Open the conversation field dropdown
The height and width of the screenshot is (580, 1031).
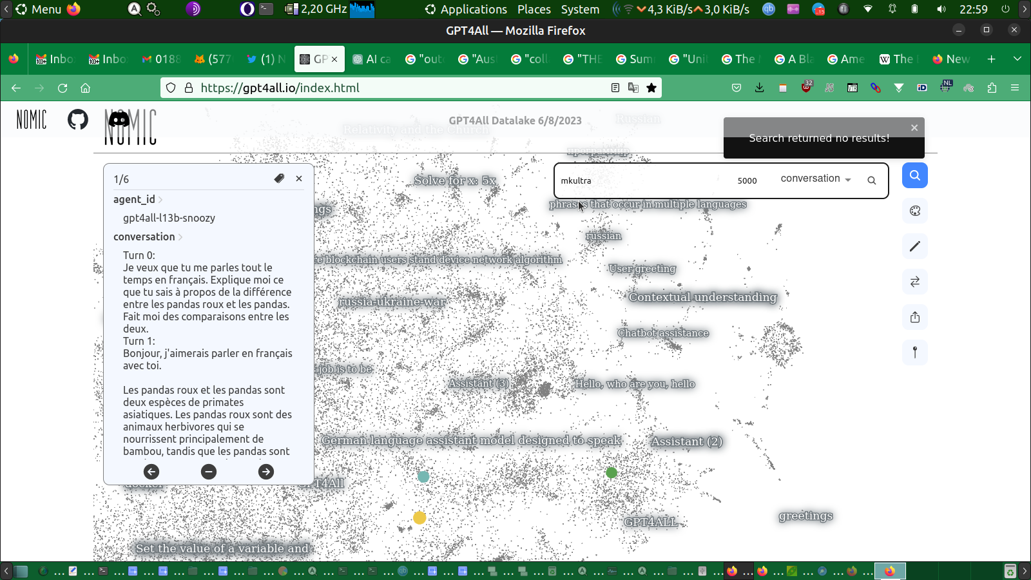click(816, 179)
